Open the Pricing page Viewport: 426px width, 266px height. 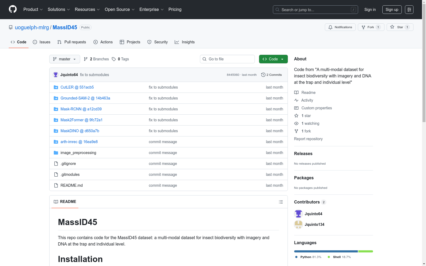[175, 10]
